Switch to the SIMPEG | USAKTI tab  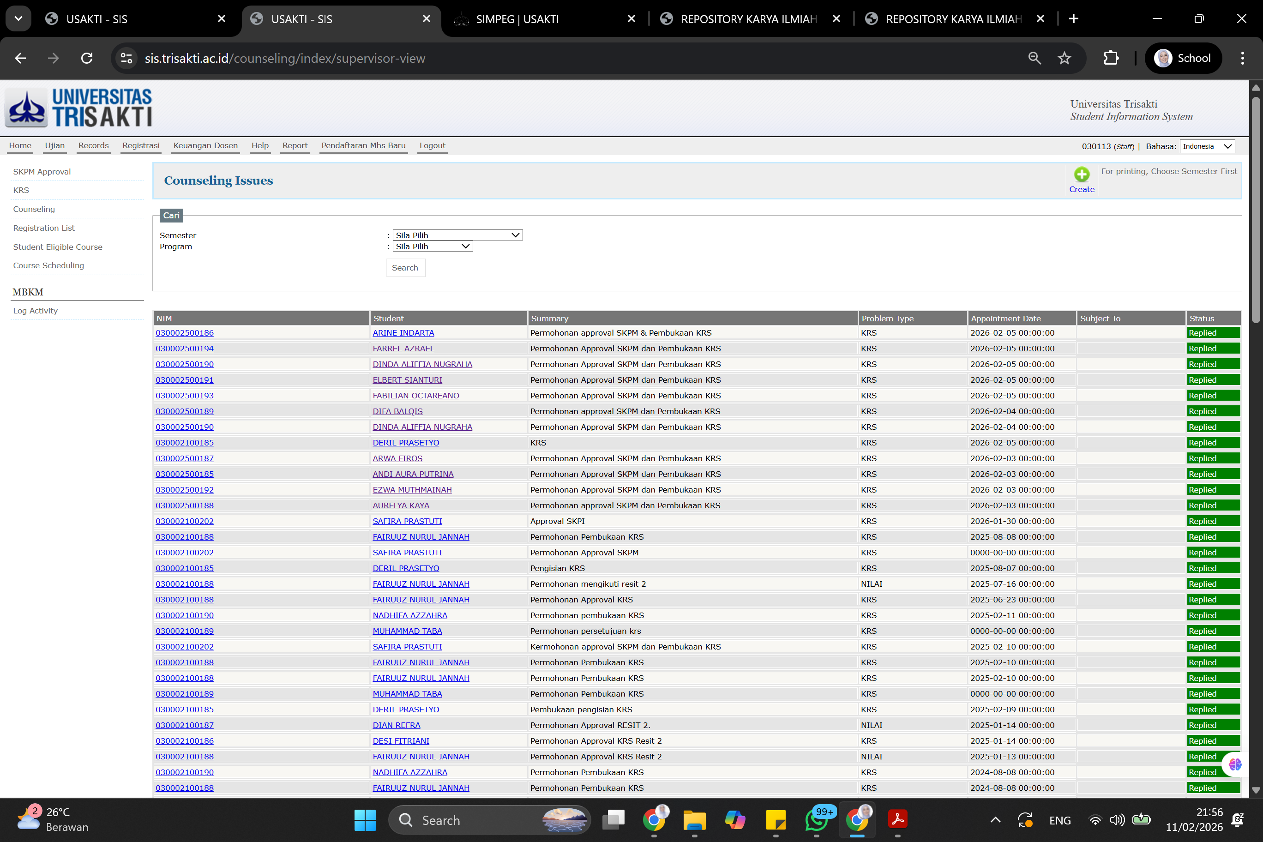click(x=517, y=19)
